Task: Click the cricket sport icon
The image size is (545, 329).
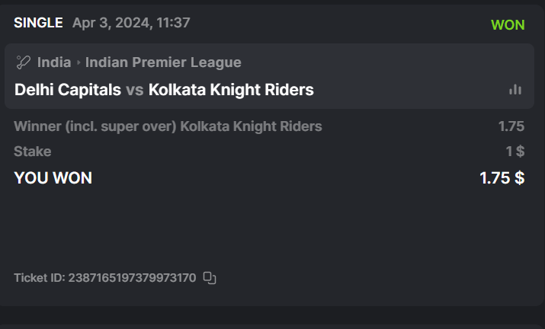Action: pos(23,62)
